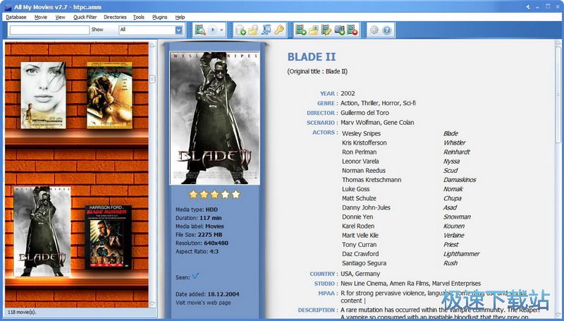
Task: Open the Show filter dropdown
Action: tap(179, 30)
